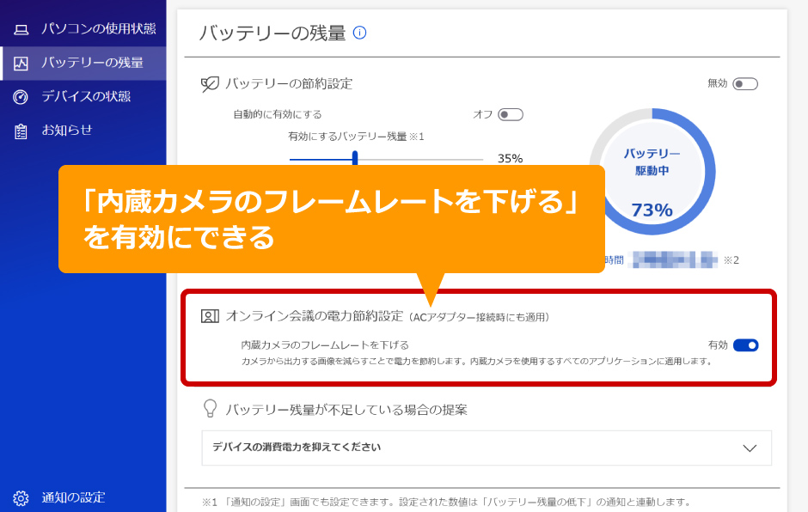The image size is (808, 512).
Task: Click the 73% battery gauge circle
Action: point(652,172)
